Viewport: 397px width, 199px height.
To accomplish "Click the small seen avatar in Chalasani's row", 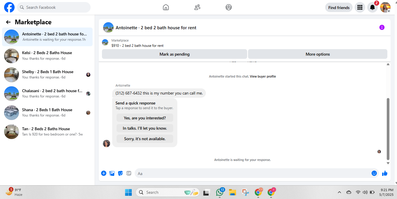I will [x=88, y=94].
